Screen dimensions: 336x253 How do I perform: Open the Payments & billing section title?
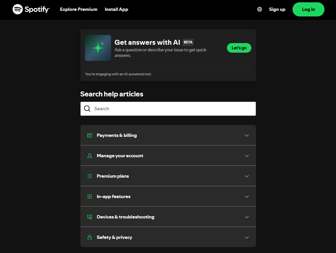pyautogui.click(x=117, y=135)
